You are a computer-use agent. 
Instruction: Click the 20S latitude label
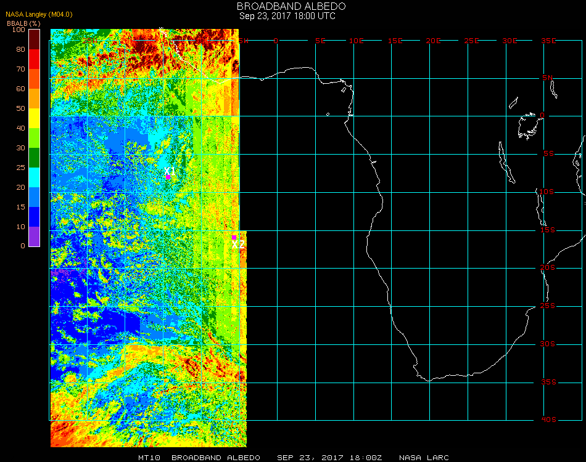[x=548, y=268]
